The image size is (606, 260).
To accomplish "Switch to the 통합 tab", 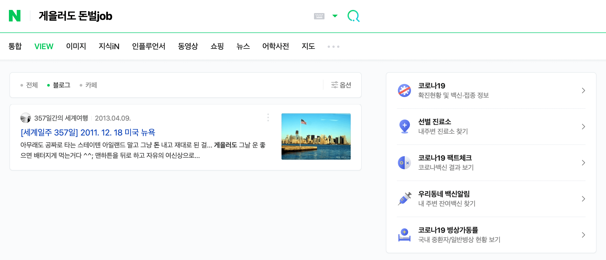I will [15, 46].
